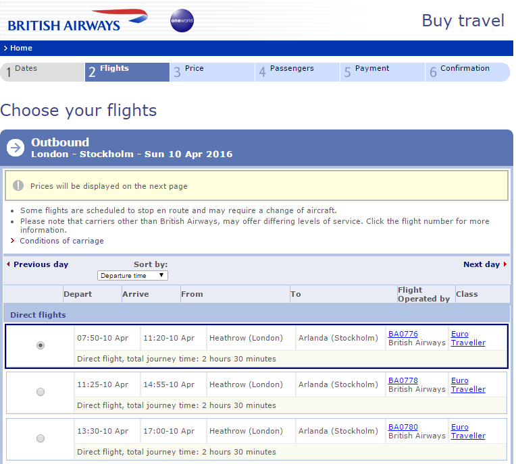The height and width of the screenshot is (464, 516).
Task: Click the British Airways logo
Action: (77, 21)
